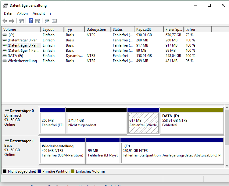Toggle the console tree pane toolbar icon
This screenshot has height=186, width=229.
[21, 21]
